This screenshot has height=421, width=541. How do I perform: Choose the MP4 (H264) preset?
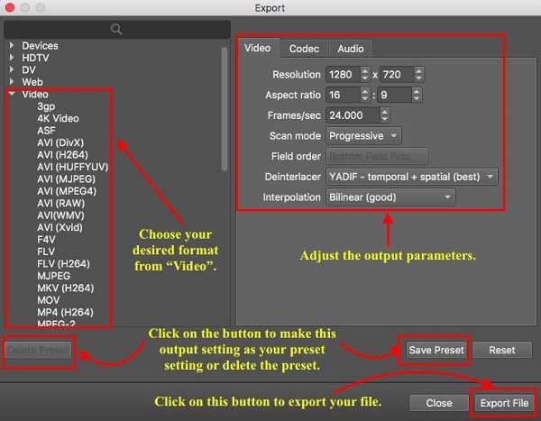point(65,312)
